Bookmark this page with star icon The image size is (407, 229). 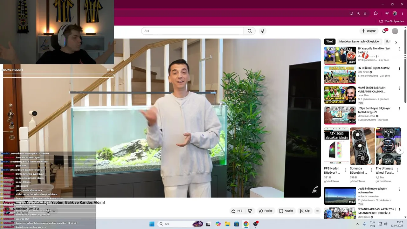365,13
